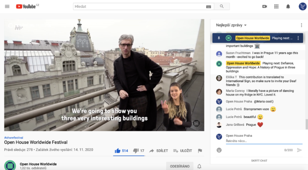The image size is (308, 170).
Task: Click the 1,02 tis. odběratelů subscriber count
Action: (x=33, y=168)
